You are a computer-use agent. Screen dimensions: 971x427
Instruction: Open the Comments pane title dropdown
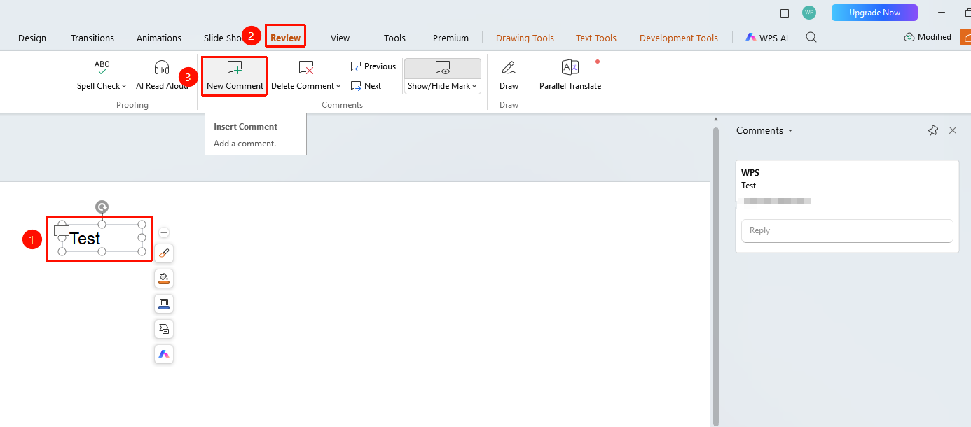pyautogui.click(x=790, y=131)
